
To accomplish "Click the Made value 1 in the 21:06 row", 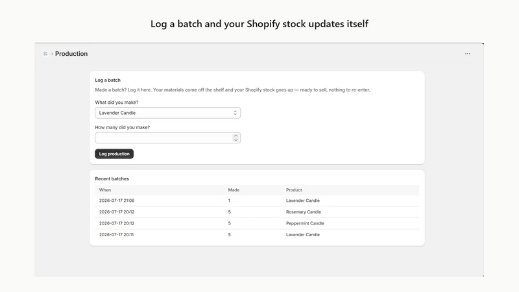I will 229,201.
